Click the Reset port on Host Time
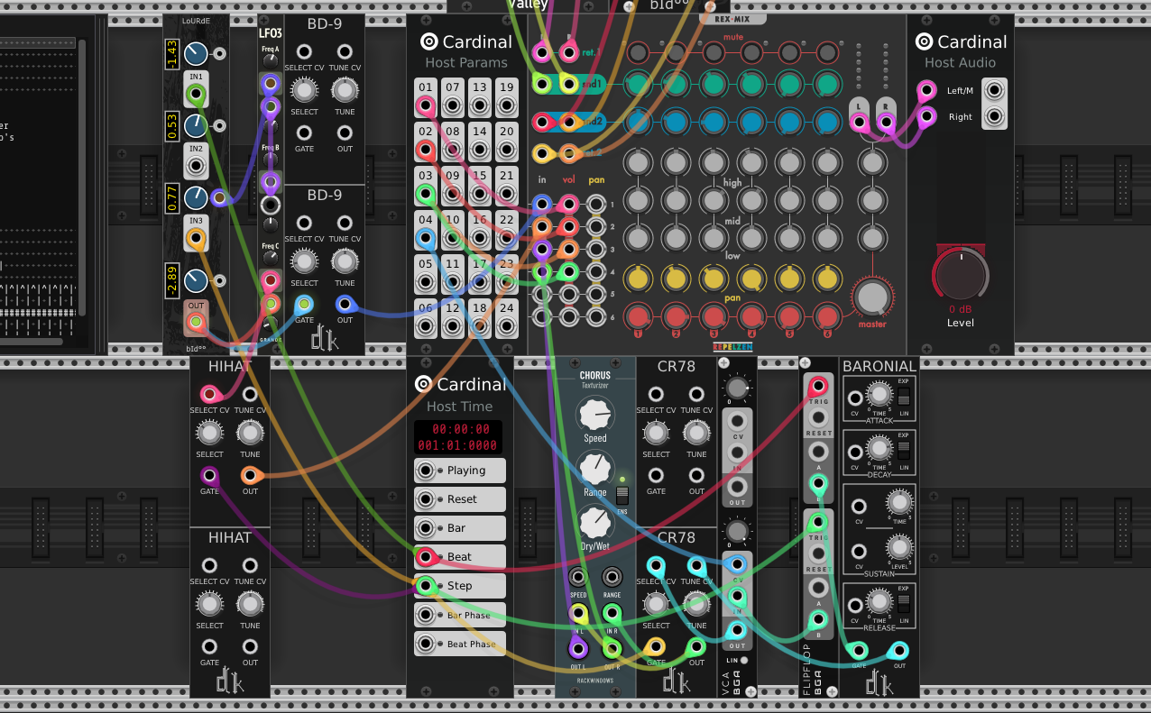The image size is (1151, 713). tap(426, 499)
